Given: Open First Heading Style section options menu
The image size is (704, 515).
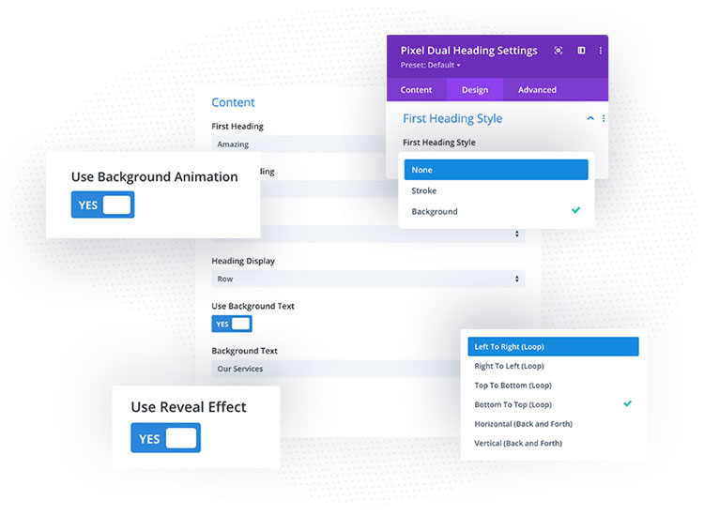Looking at the screenshot, I should pos(604,118).
